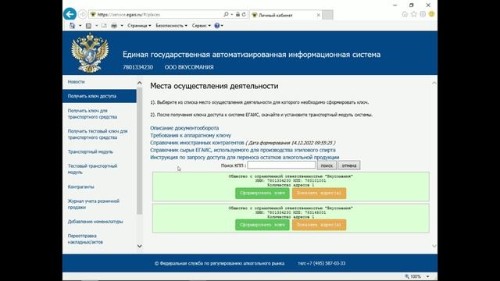500x281 pixels.
Task: Click sidebar scroll up arrow
Action: [139, 83]
